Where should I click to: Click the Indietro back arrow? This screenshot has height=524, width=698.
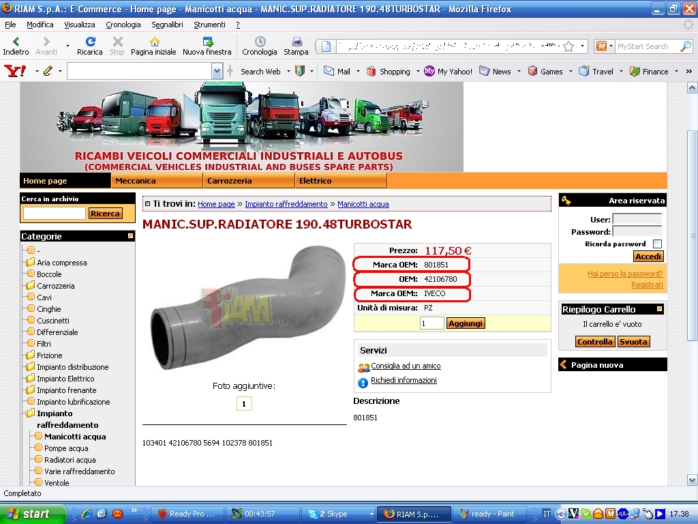point(16,42)
